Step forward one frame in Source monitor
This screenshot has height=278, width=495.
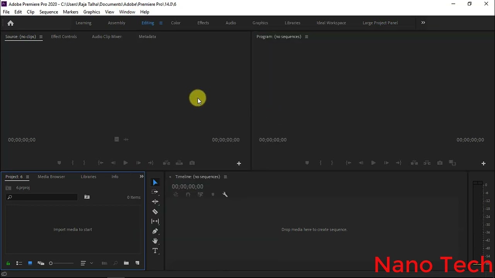click(138, 163)
